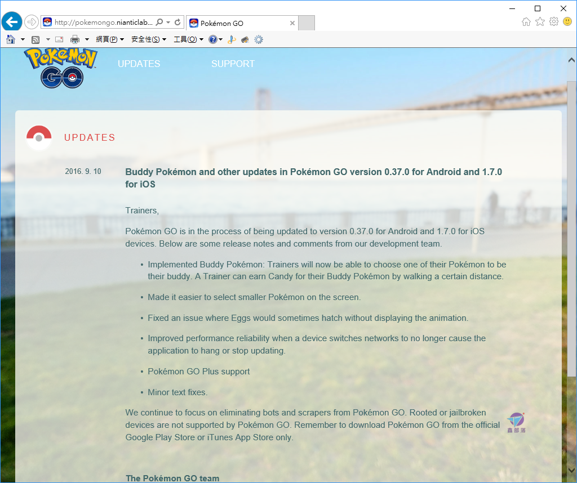Click "Made it easier to select smaller Pokémon" bullet
The image size is (577, 483).
click(254, 297)
